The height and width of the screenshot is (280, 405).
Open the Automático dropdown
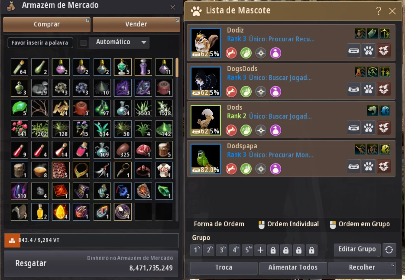coord(119,42)
